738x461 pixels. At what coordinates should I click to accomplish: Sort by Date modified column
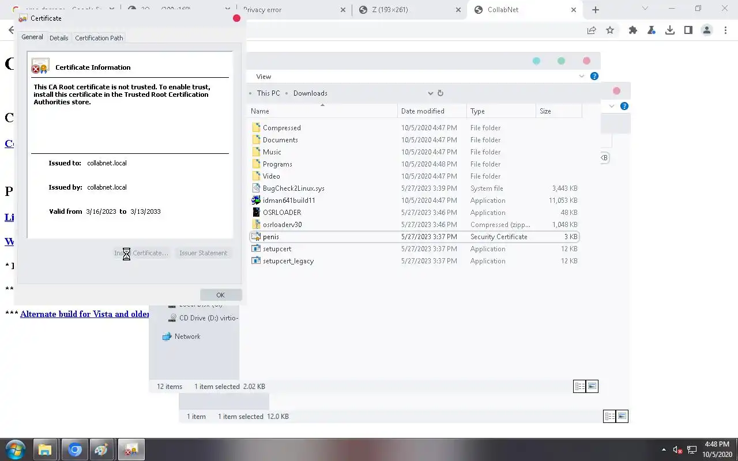432,111
